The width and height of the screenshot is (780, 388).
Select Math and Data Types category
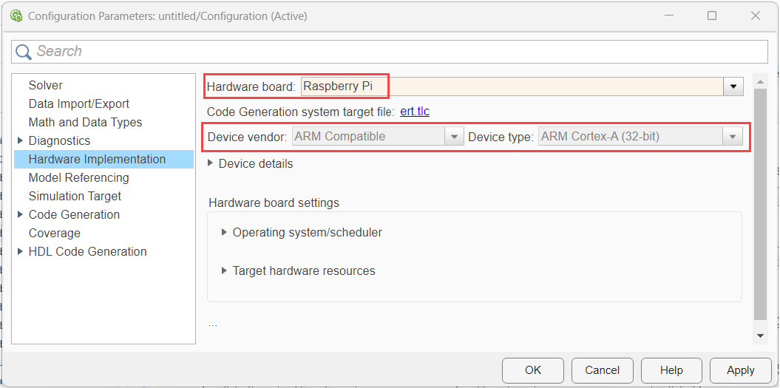point(85,123)
